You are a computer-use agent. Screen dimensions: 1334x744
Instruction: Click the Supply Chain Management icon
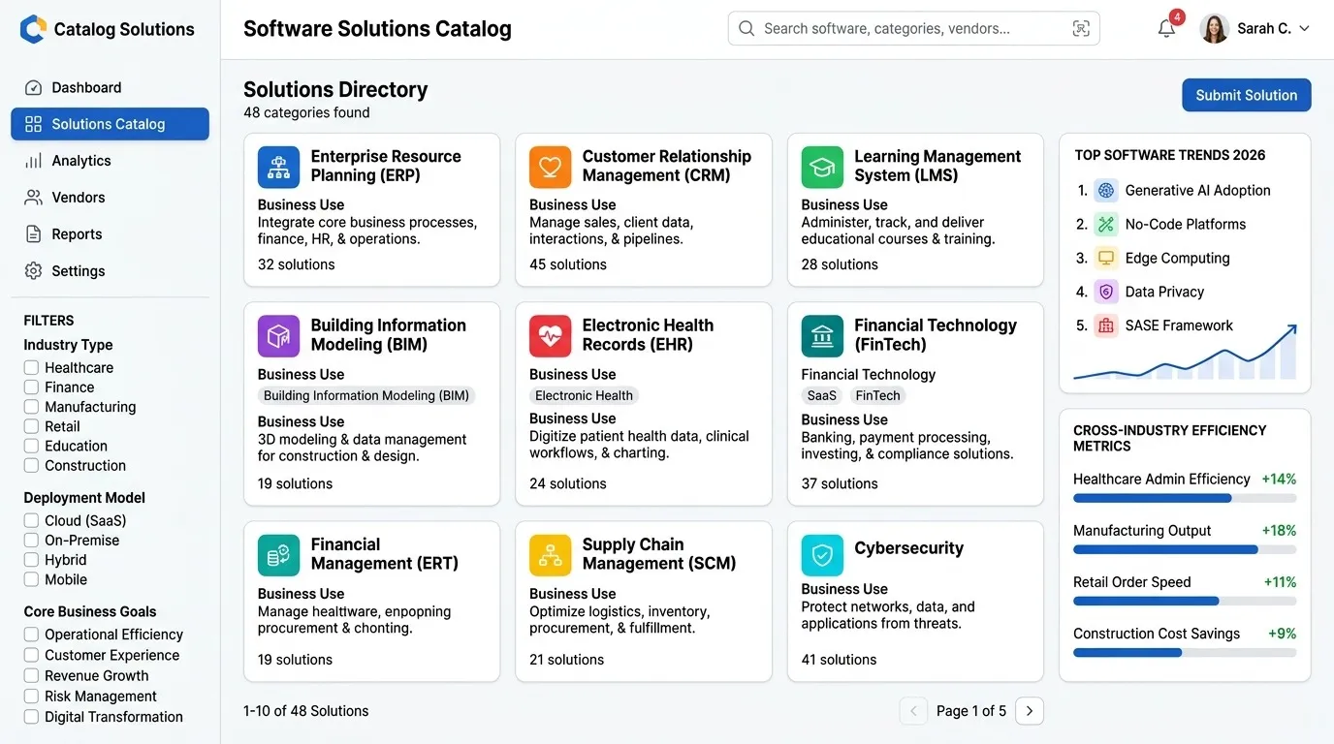[550, 555]
